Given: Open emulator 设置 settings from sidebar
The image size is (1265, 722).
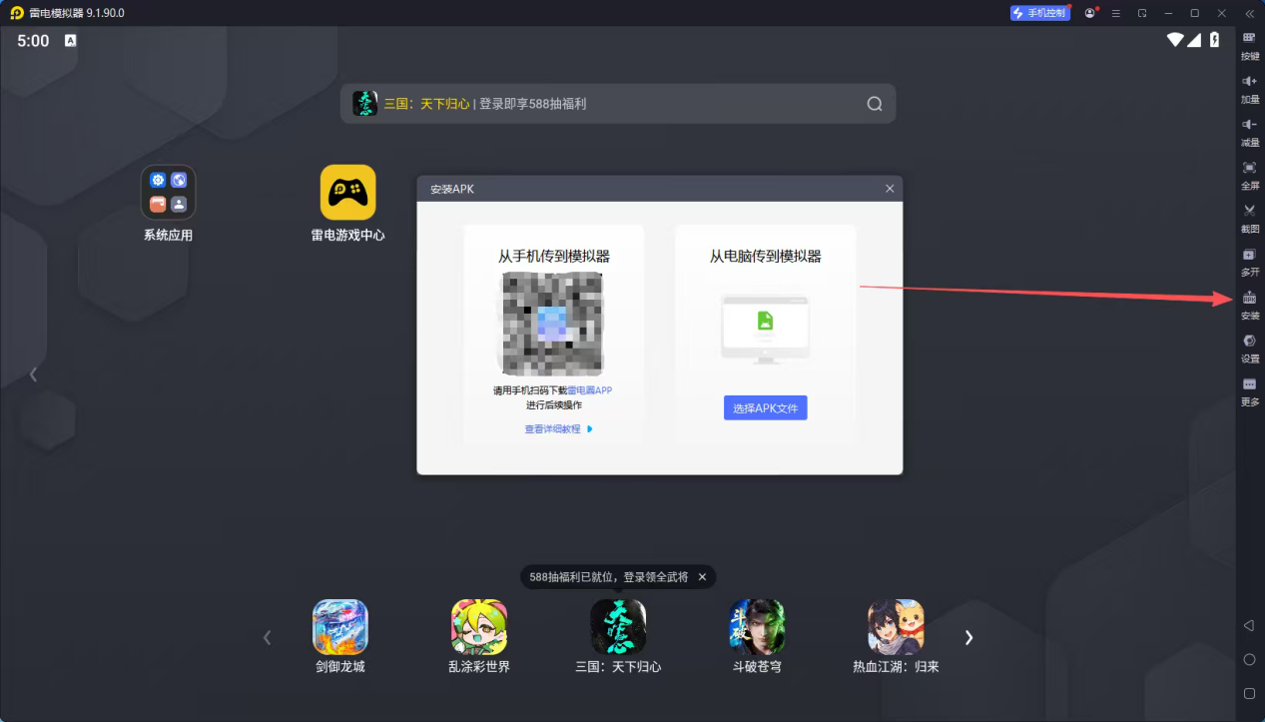Looking at the screenshot, I should click(x=1249, y=347).
